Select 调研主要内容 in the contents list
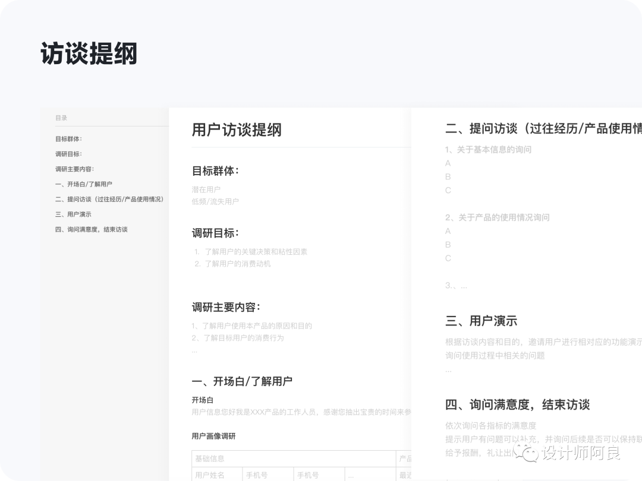The image size is (642, 481). [74, 169]
